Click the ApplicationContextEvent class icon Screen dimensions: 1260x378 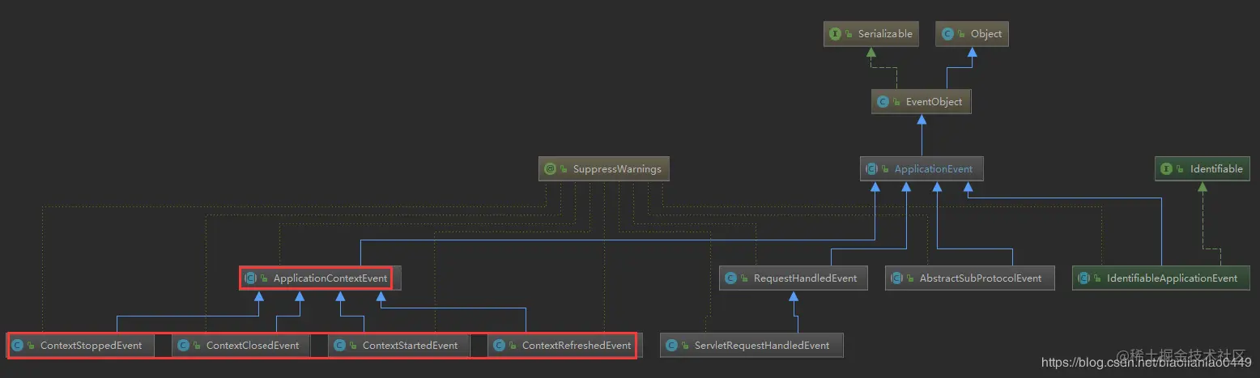click(250, 278)
